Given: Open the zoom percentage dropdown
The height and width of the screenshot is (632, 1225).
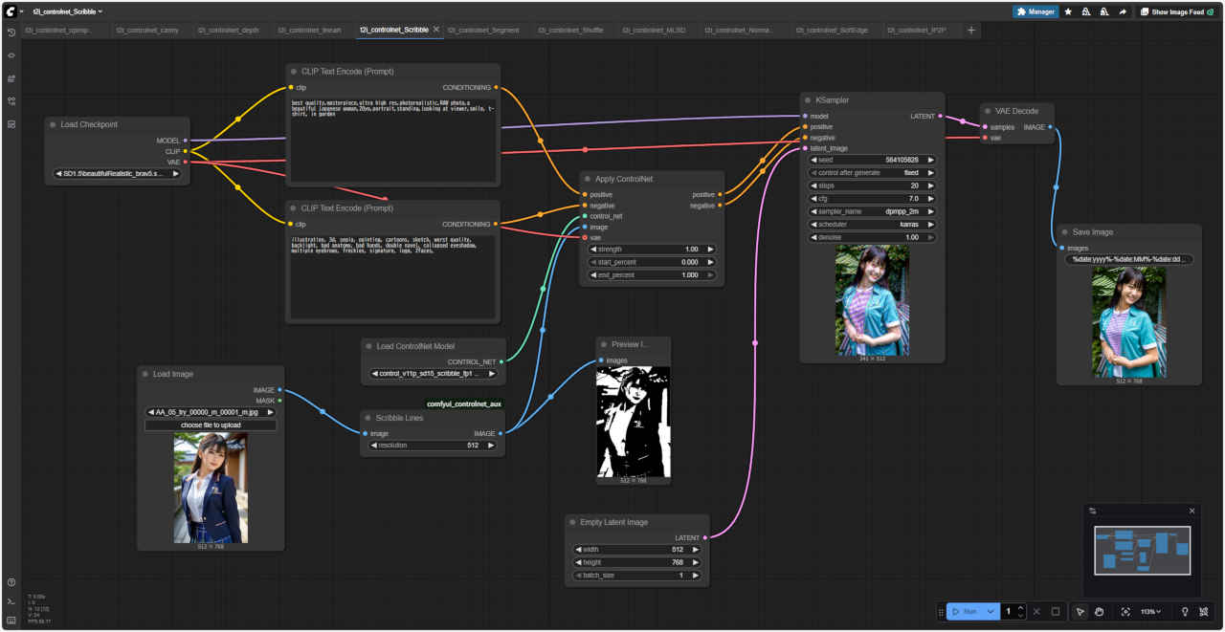Looking at the screenshot, I should coord(1150,612).
